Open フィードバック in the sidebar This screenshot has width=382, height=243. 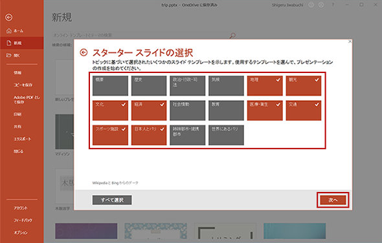click(22, 220)
